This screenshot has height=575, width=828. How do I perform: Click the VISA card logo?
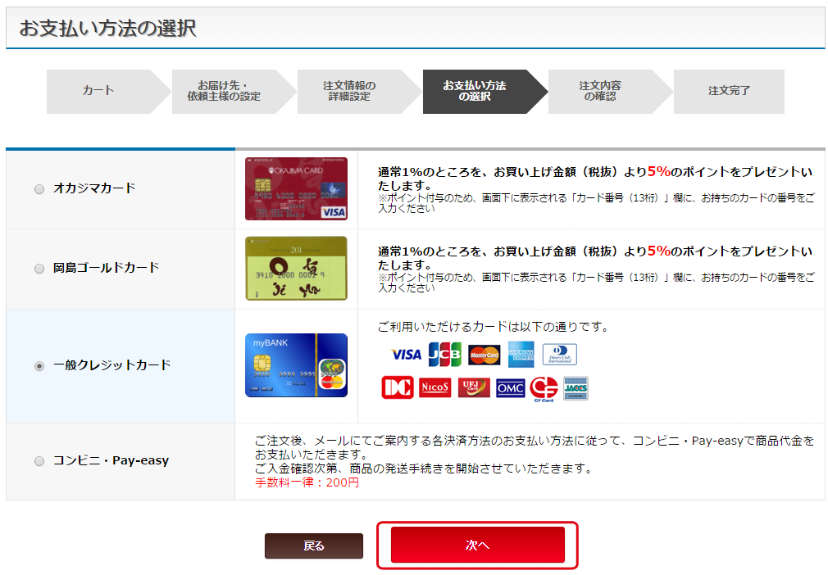(x=406, y=355)
